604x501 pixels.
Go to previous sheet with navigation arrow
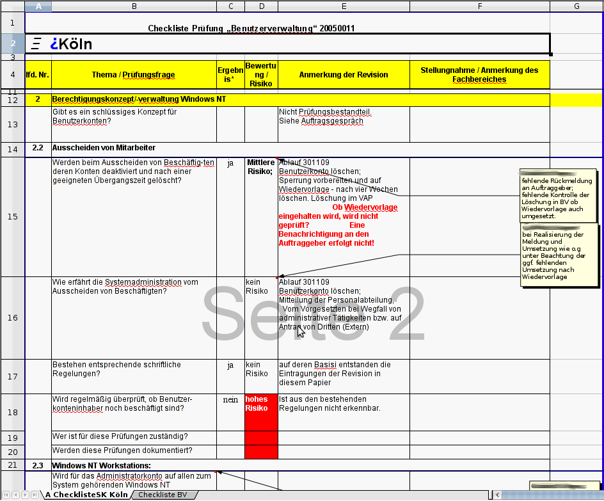click(16, 495)
